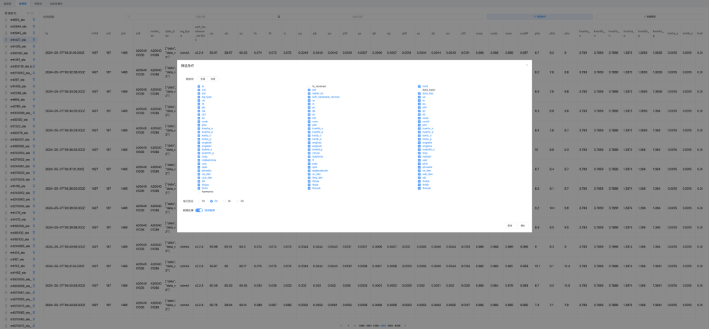The height and width of the screenshot is (329, 709).
Task: Uncheck the thduab checkbox
Action: (x=309, y=188)
